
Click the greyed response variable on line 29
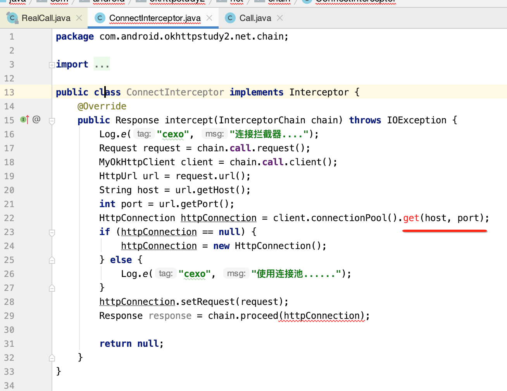tap(170, 316)
